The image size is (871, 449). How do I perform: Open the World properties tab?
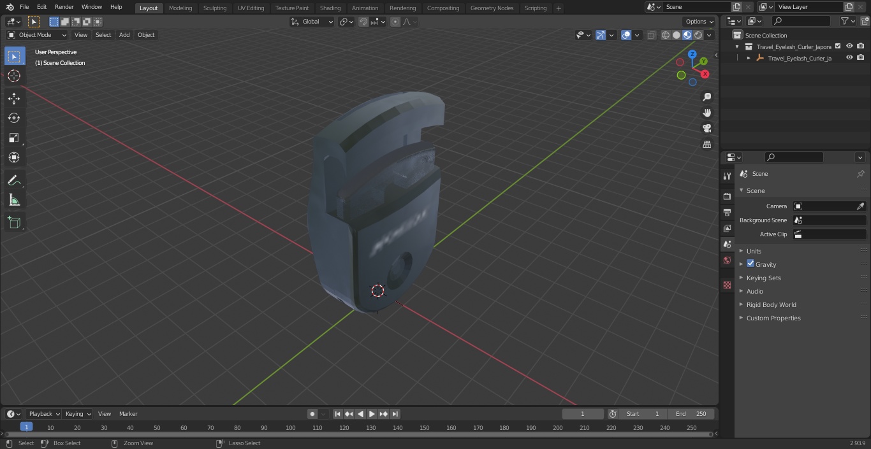[x=727, y=260]
